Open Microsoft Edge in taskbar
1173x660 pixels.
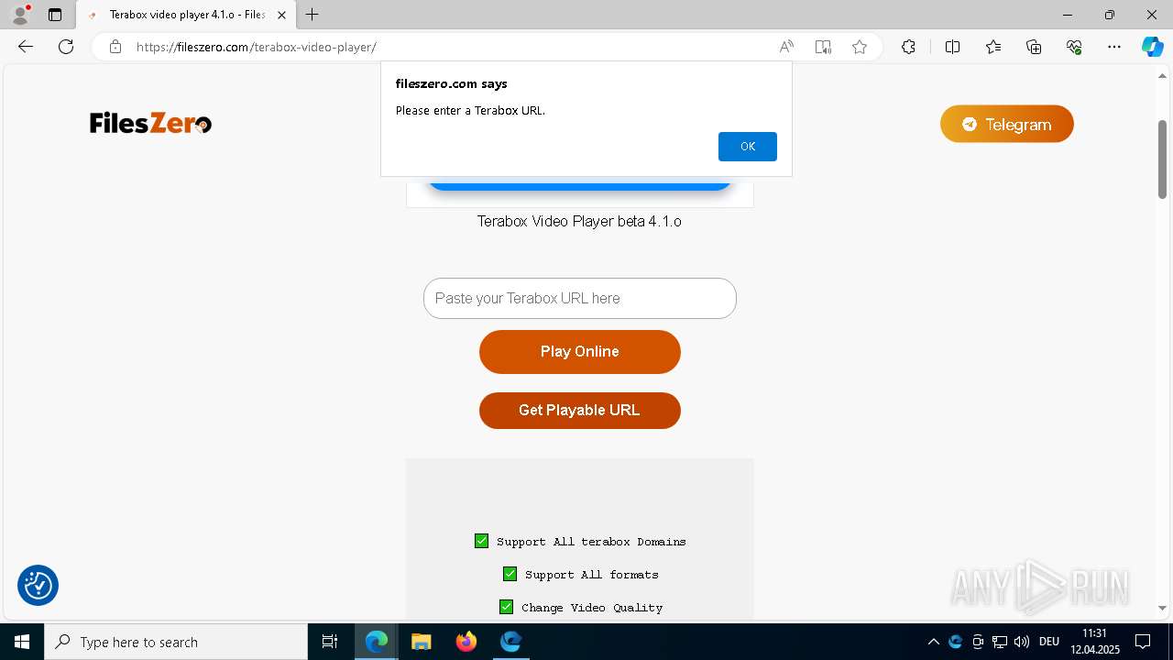point(377,642)
